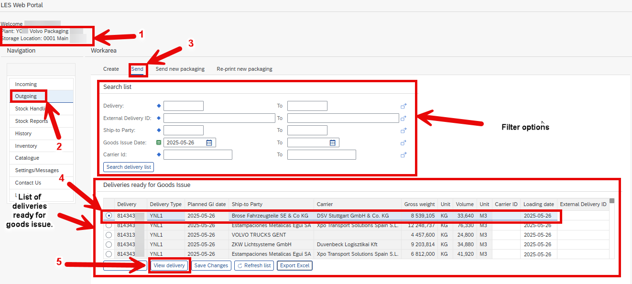The image size is (632, 284).
Task: Select radio button for VOLVO TRUCKS GENT delivery
Action: [x=109, y=235]
